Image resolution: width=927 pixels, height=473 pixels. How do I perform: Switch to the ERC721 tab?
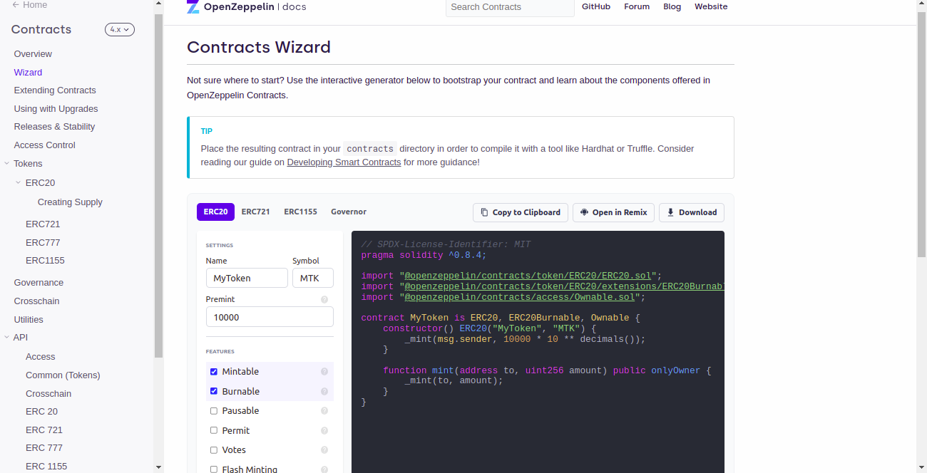pyautogui.click(x=255, y=212)
